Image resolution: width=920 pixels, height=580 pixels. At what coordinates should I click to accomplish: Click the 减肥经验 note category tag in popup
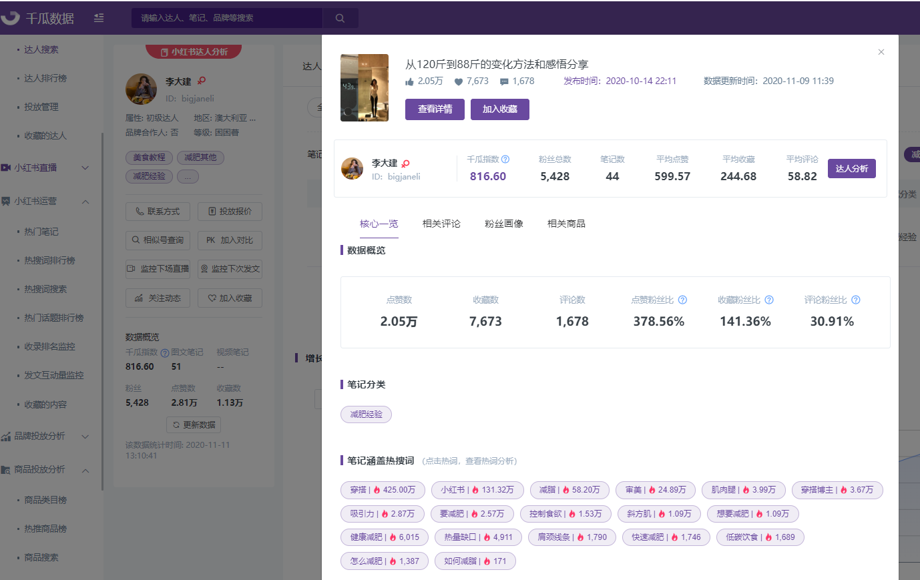pyautogui.click(x=366, y=414)
